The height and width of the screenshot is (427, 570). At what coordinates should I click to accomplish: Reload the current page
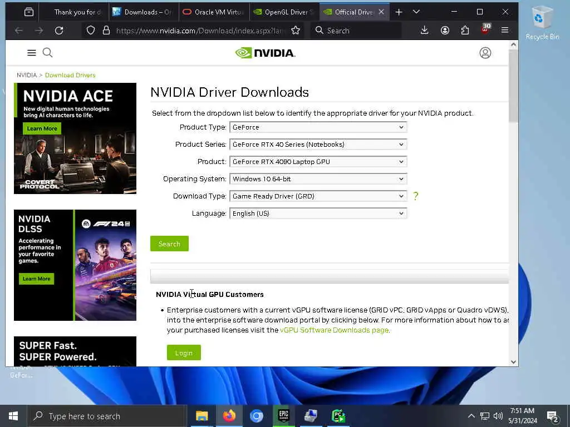(x=59, y=31)
